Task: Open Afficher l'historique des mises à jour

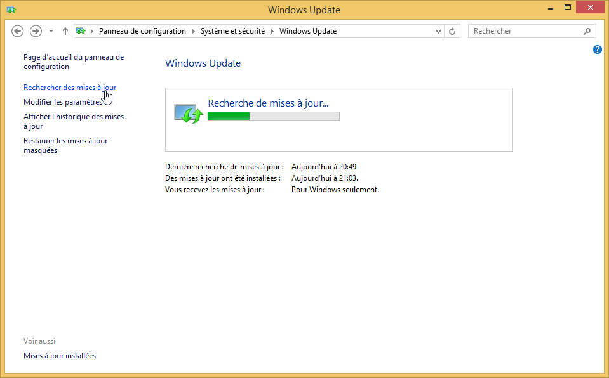Action: click(74, 121)
